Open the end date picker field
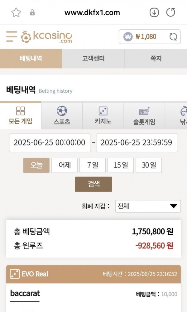Viewport: 187px width, 312px height. pos(137,143)
